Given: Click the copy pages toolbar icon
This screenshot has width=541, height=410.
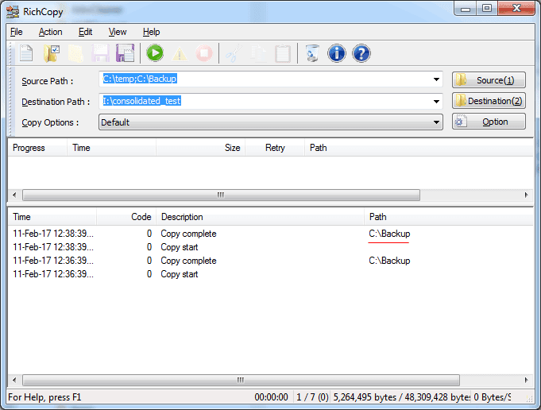Looking at the screenshot, I should 258,53.
